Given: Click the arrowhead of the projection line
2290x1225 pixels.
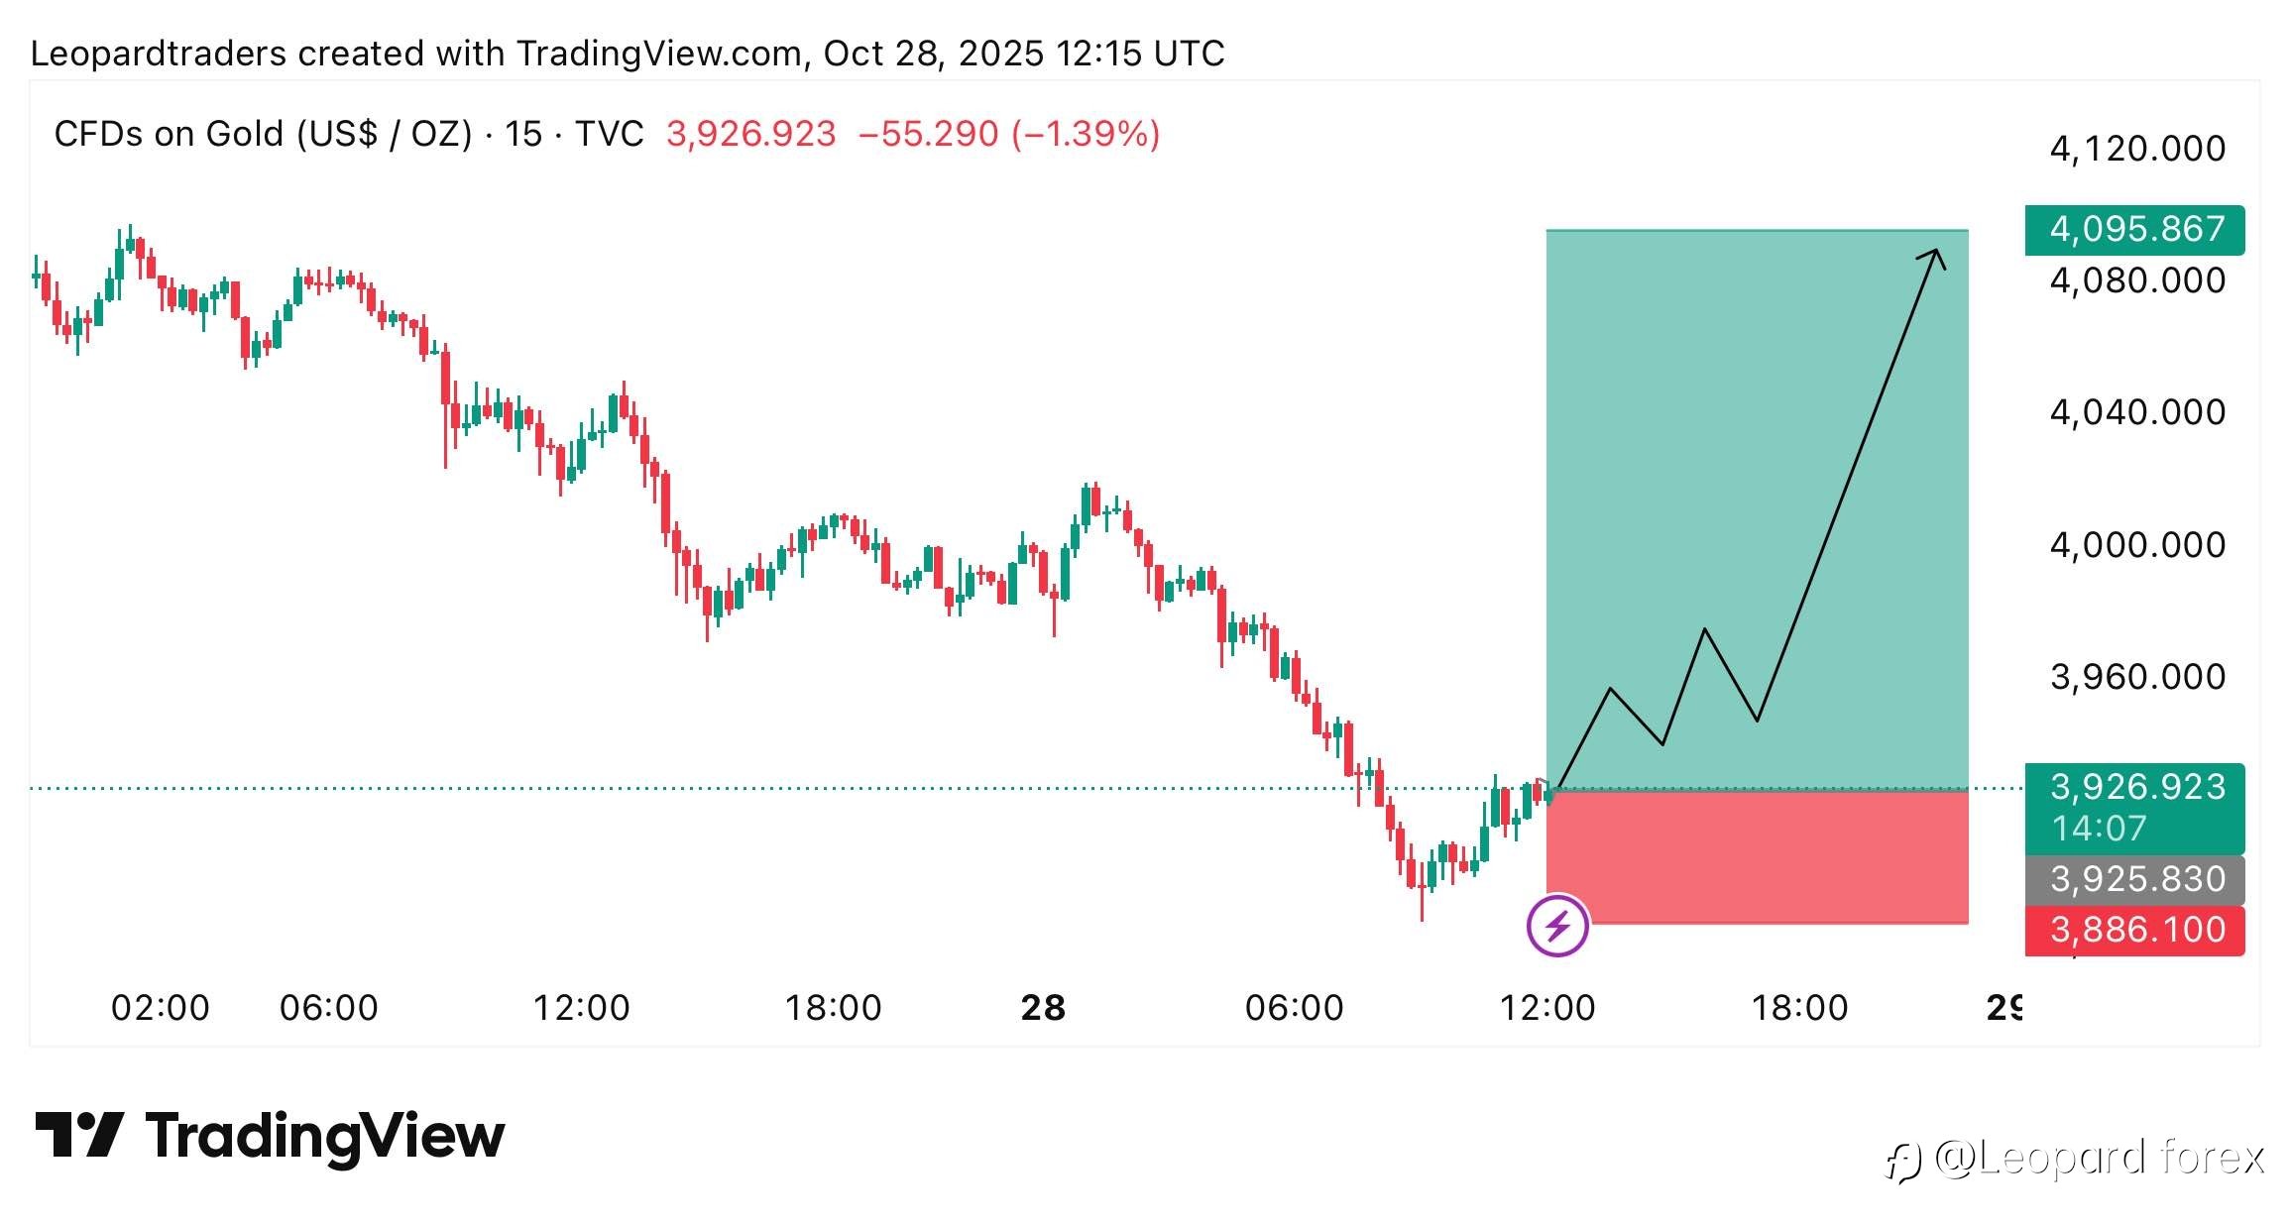Looking at the screenshot, I should 1935,257.
